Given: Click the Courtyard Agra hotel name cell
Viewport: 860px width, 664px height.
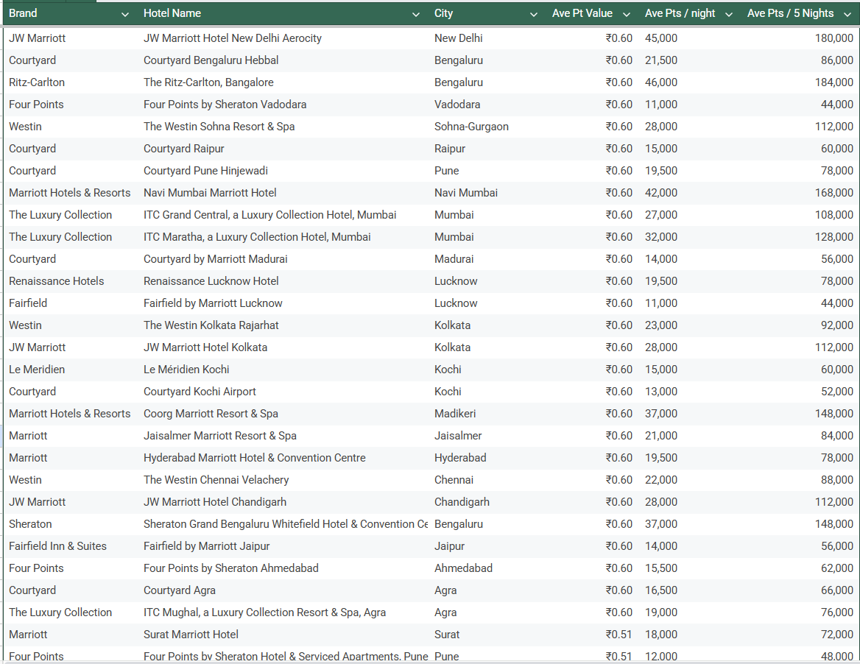Looking at the screenshot, I should 283,590.
